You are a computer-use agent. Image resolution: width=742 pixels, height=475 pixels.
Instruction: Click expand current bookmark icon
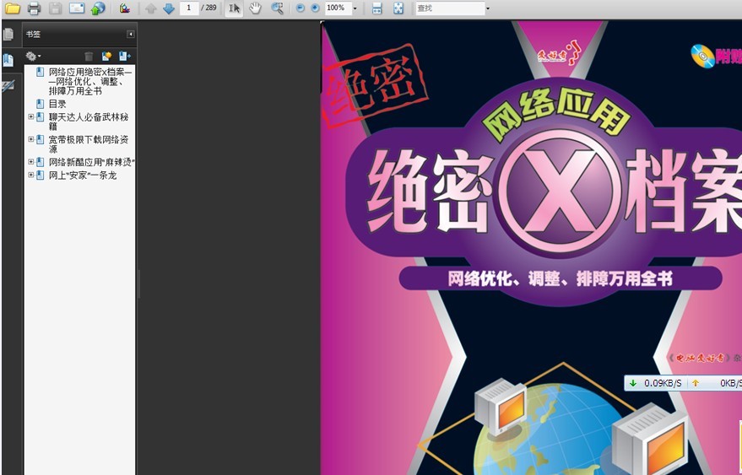tap(124, 57)
